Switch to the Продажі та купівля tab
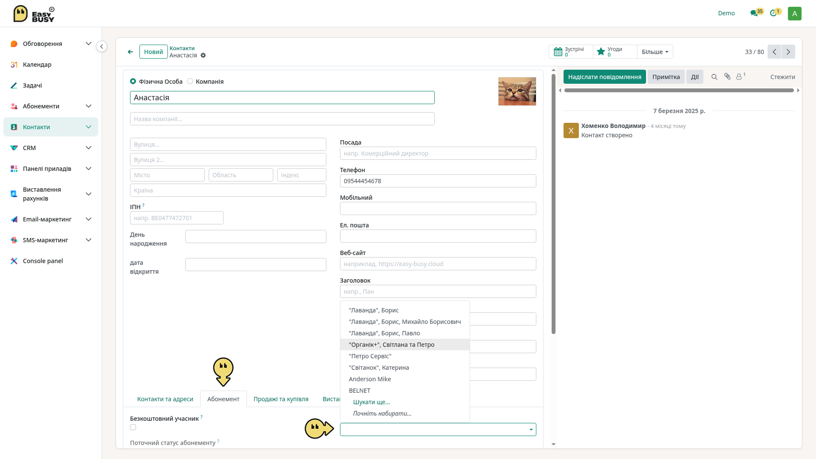816x459 pixels. tap(281, 399)
